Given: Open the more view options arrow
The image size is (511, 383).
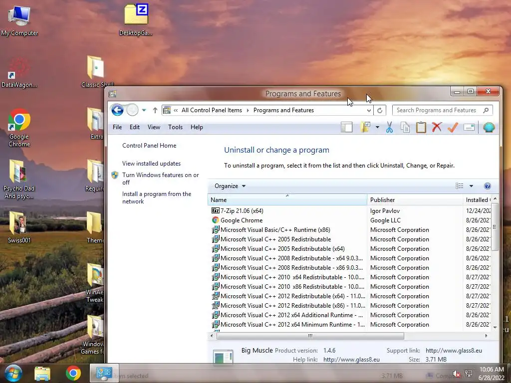Looking at the screenshot, I should [x=471, y=186].
